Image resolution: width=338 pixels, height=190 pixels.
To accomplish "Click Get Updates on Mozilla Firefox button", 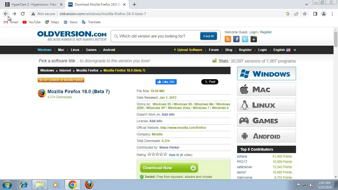I will (61, 80).
